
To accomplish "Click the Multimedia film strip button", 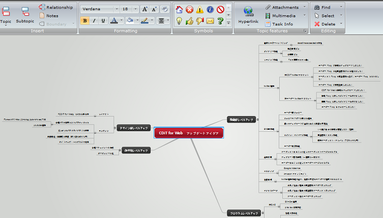I will pyautogui.click(x=280, y=16).
